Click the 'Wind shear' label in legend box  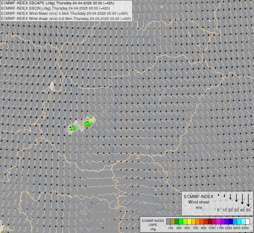click(199, 202)
